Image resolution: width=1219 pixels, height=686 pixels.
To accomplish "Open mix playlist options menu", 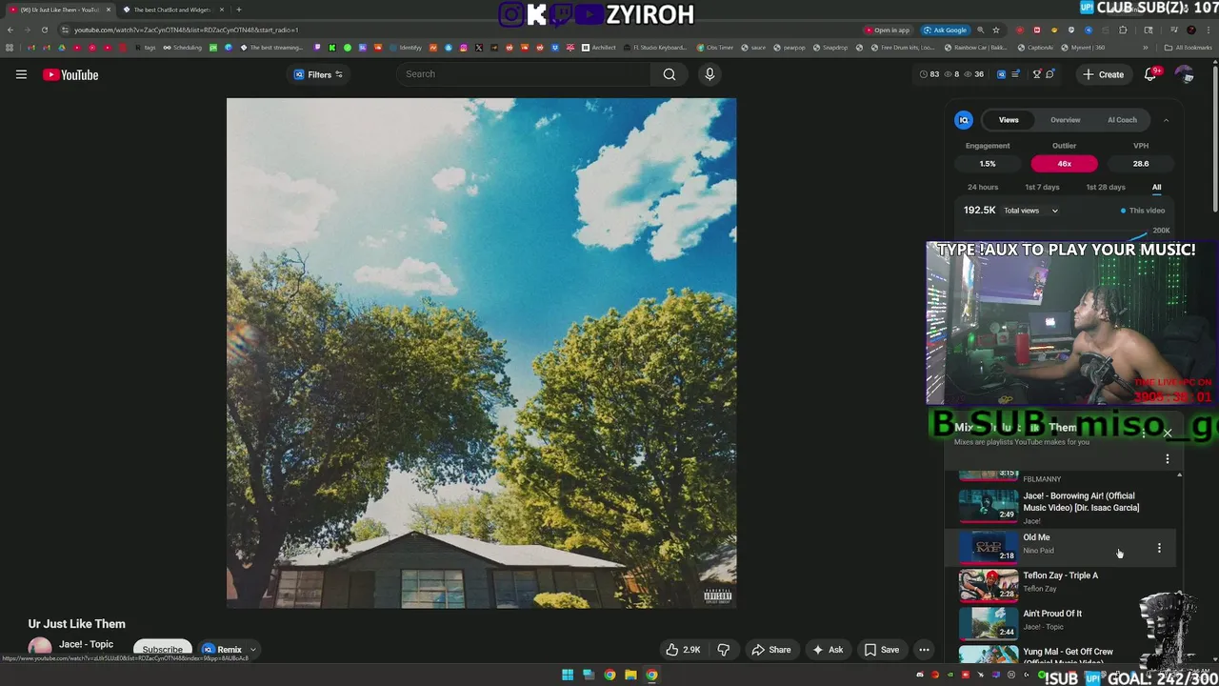I will pos(1168,459).
